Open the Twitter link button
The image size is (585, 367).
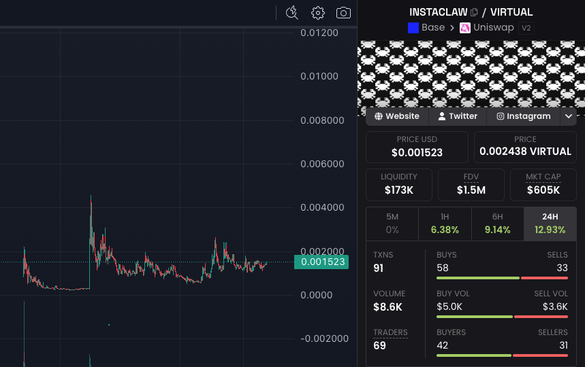click(x=458, y=116)
